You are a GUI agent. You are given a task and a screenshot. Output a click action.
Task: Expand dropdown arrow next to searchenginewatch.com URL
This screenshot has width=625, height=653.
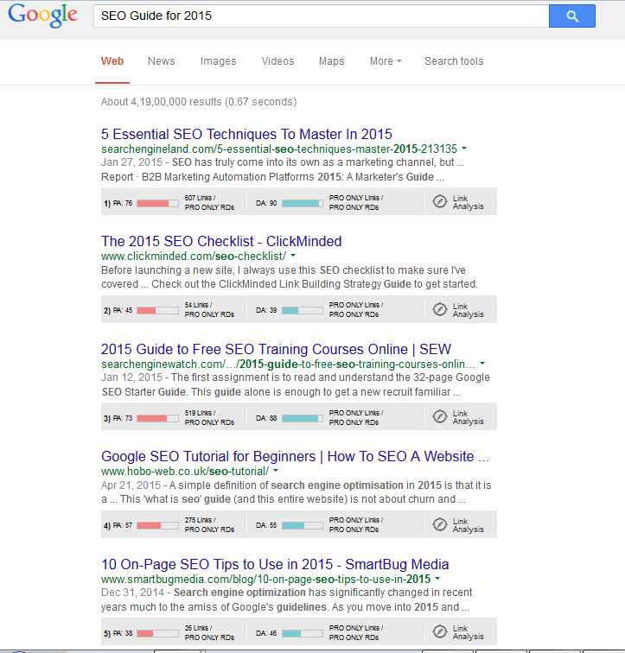point(482,363)
